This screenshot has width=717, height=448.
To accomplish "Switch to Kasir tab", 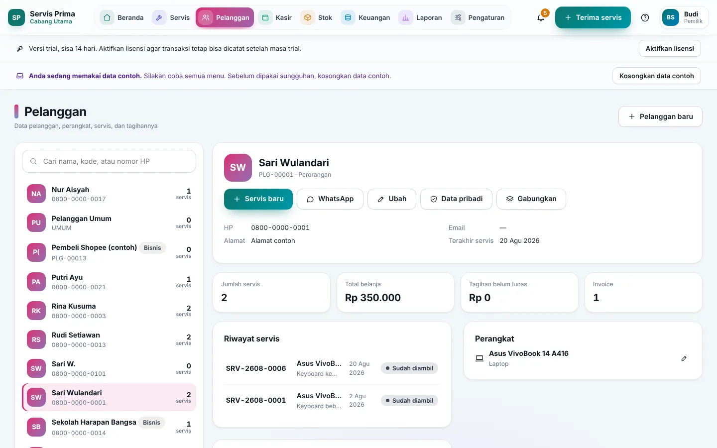I will tap(275, 17).
